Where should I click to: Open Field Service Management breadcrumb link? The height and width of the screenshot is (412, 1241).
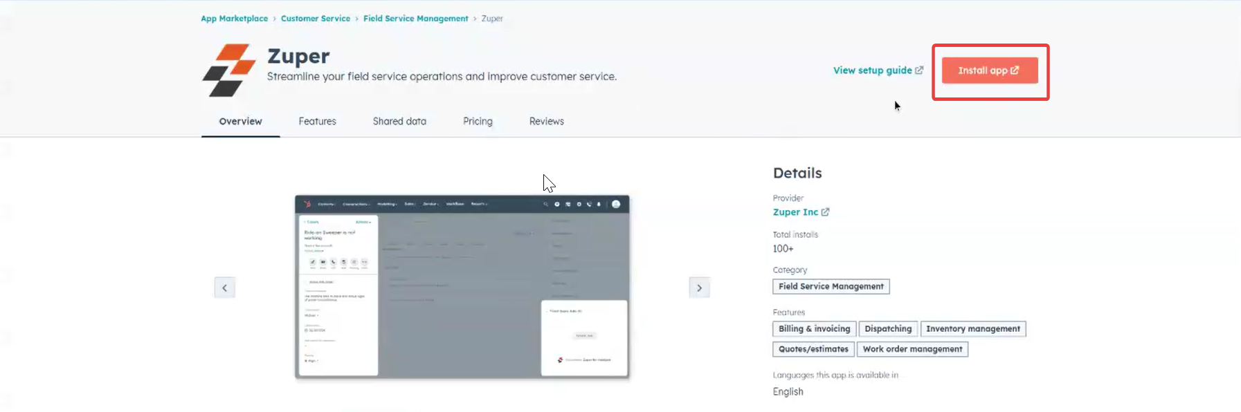(415, 19)
